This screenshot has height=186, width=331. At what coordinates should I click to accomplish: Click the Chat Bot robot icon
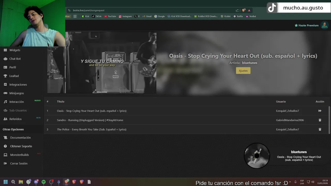[x=5, y=59]
